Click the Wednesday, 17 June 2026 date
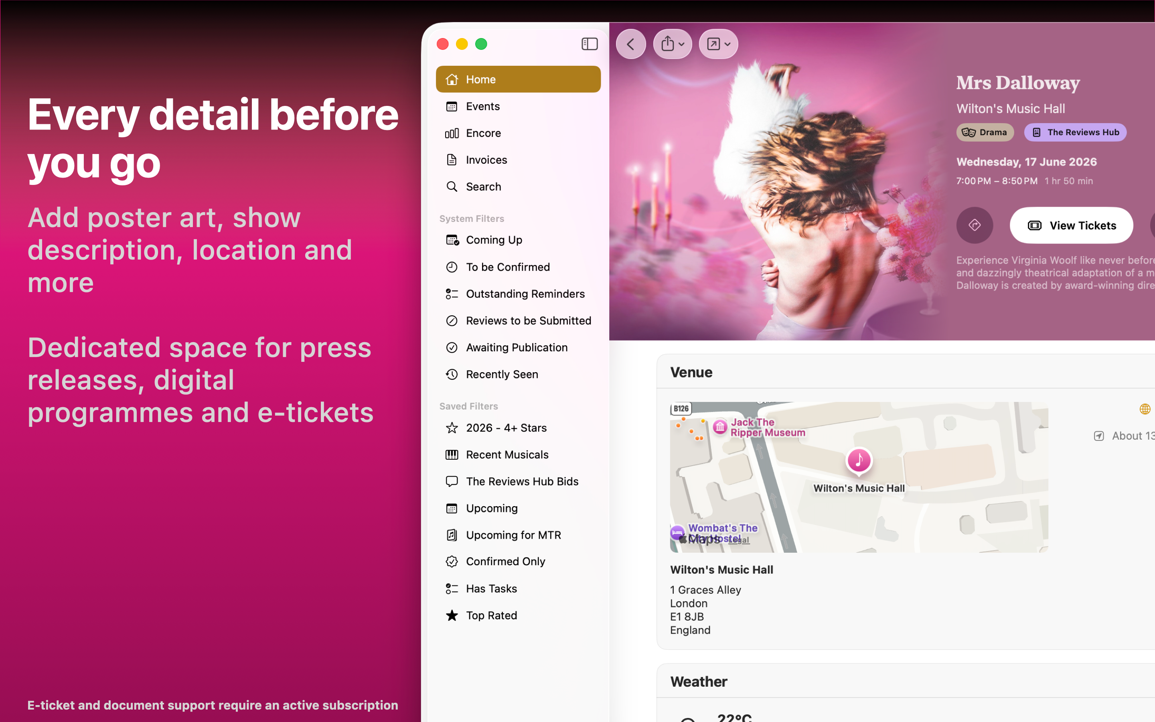 point(1026,162)
